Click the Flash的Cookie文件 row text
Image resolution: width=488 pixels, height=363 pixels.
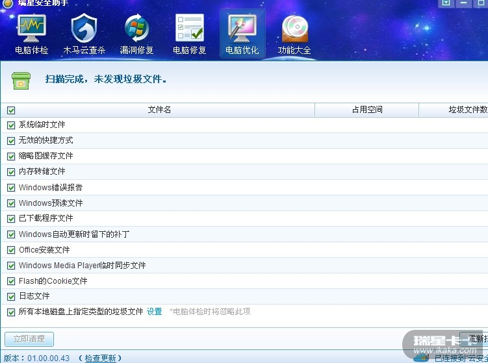[x=53, y=281]
